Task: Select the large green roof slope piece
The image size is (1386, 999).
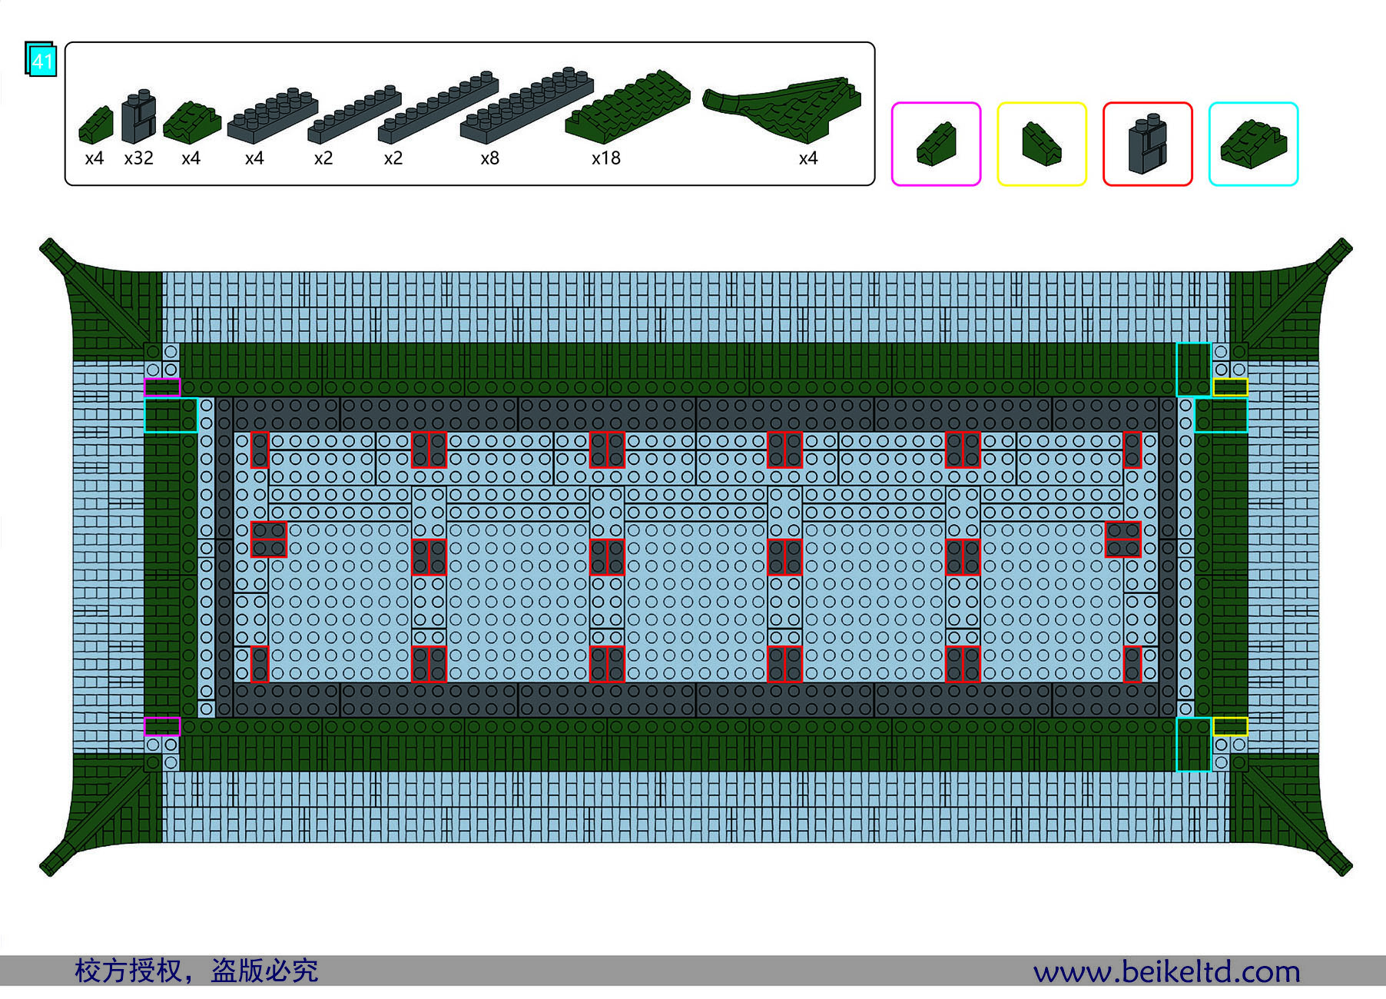Action: (x=628, y=106)
